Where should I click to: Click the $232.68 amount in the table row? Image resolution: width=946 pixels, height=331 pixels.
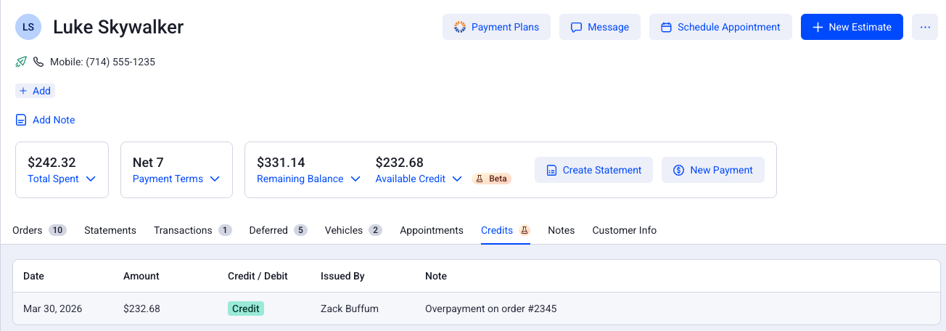[x=141, y=308]
